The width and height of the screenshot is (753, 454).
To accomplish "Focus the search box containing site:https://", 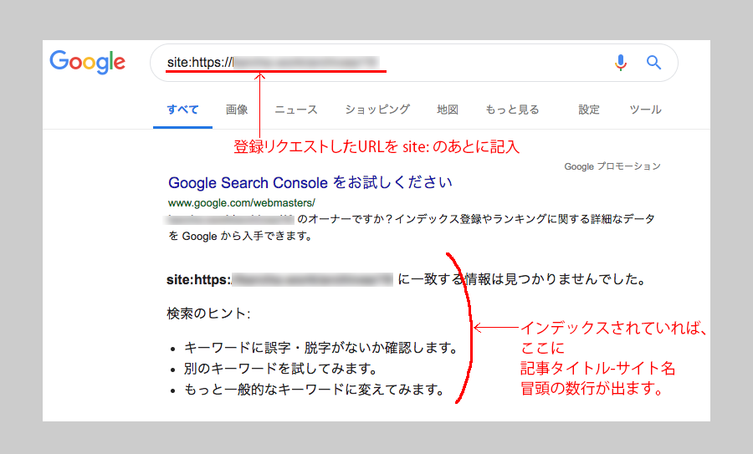I will tap(376, 63).
